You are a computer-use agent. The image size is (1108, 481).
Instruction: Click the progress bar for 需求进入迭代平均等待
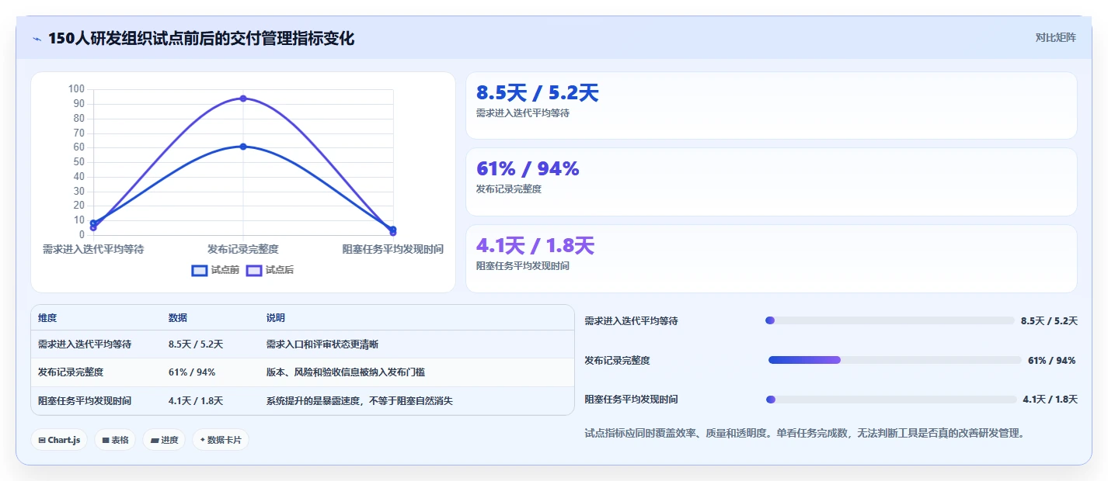point(890,320)
